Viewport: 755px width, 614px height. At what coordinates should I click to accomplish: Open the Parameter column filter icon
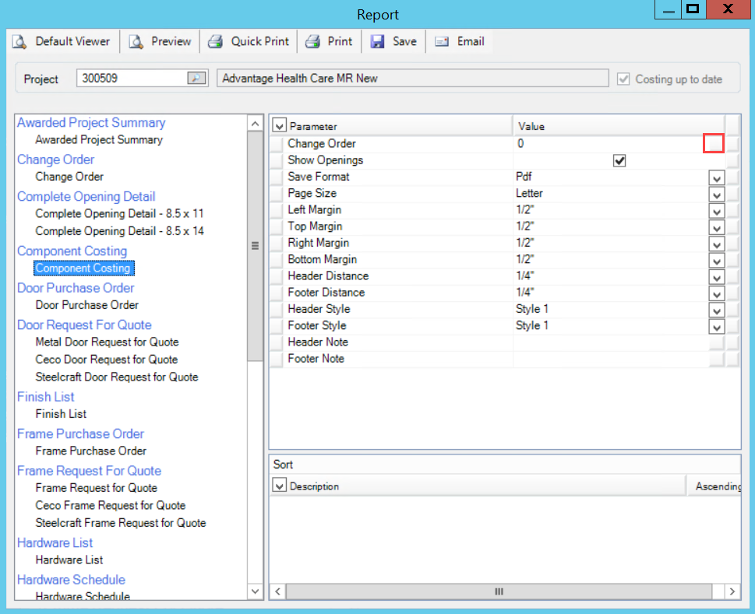click(280, 126)
